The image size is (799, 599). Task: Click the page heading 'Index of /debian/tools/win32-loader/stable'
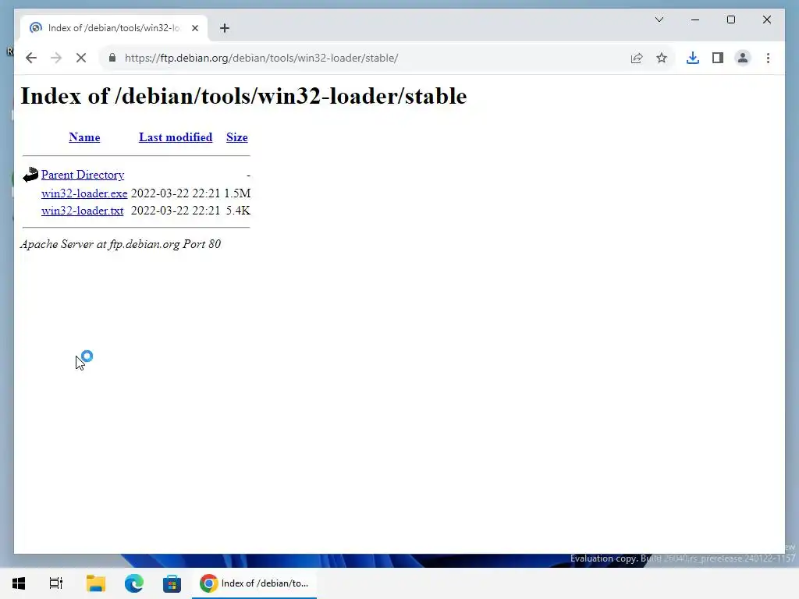(243, 96)
